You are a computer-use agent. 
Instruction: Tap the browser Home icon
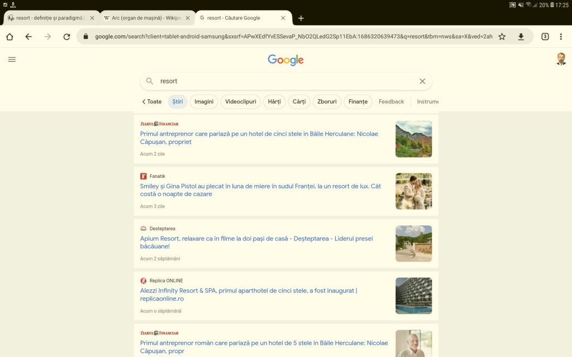tap(9, 37)
